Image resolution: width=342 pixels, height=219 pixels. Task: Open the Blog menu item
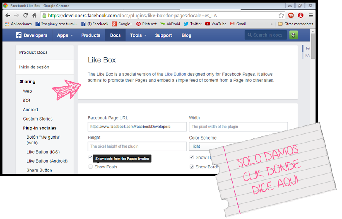(x=187, y=35)
